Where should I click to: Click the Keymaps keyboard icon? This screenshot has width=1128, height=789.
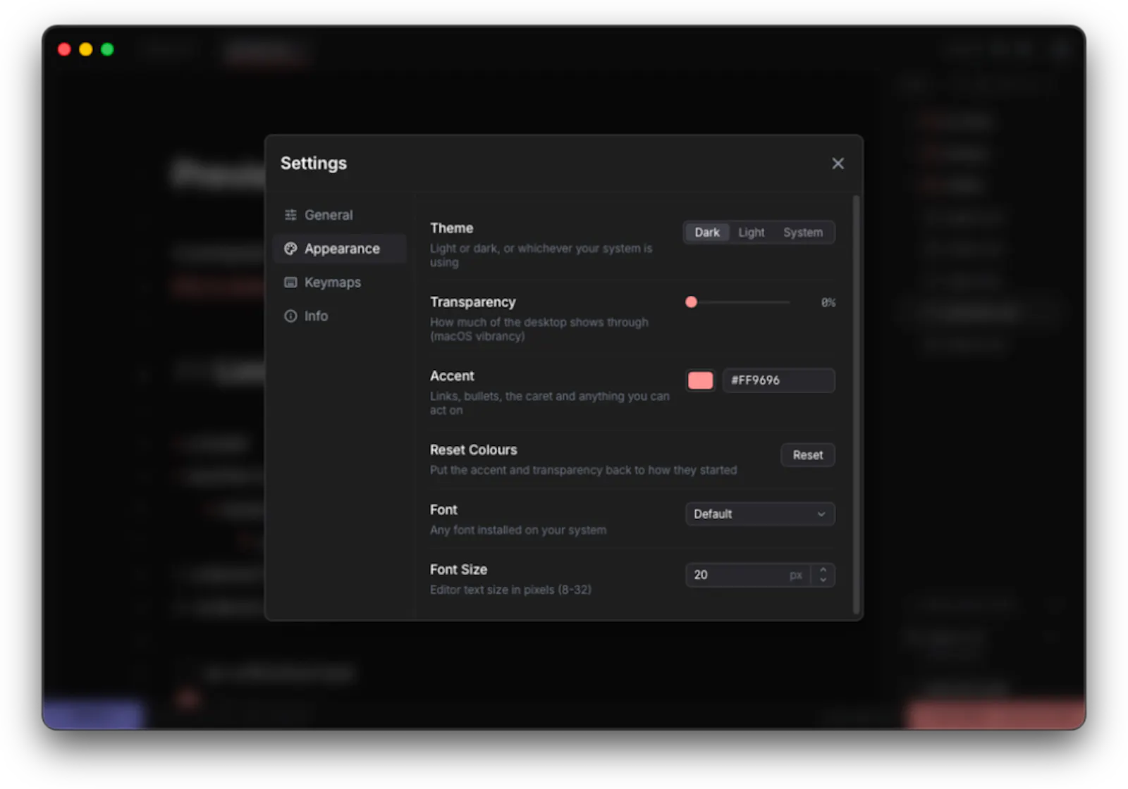click(290, 282)
